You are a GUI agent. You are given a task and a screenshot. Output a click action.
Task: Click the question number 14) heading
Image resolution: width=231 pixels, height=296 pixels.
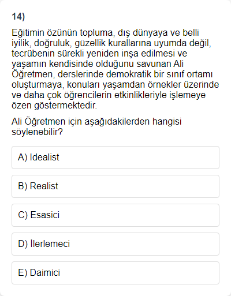pos(18,17)
